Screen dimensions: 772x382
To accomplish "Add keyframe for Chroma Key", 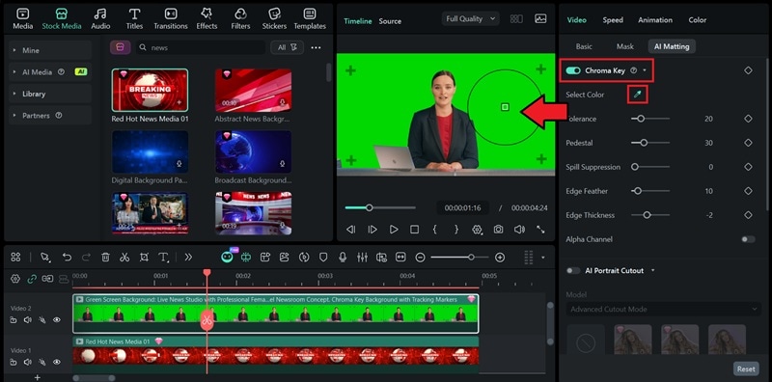I will point(748,70).
